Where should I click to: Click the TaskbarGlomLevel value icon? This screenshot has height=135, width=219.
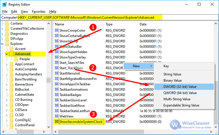(x=57, y=100)
